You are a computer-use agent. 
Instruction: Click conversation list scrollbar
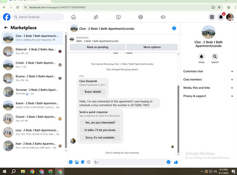coord(66,92)
